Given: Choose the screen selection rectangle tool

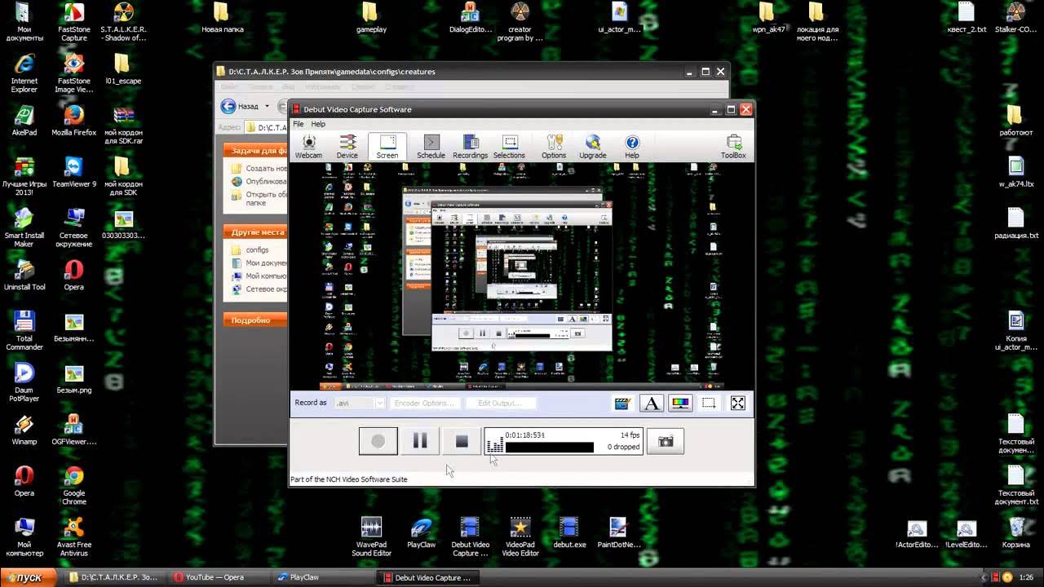Looking at the screenshot, I should coord(709,403).
